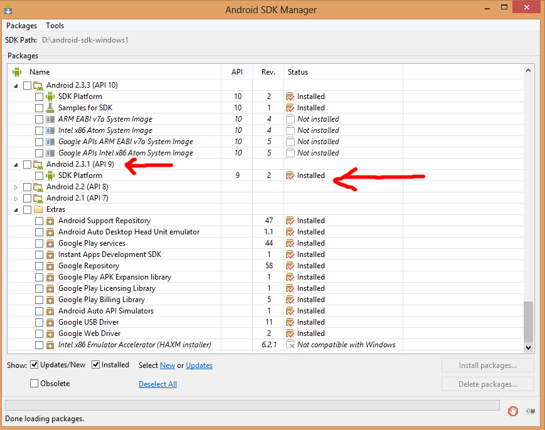545x430 pixels.
Task: Check the Google Play services package checkbox
Action: 40,243
